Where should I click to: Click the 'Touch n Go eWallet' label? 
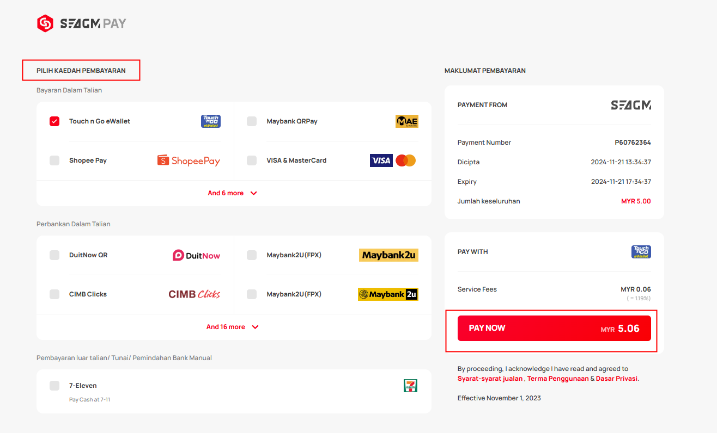[x=100, y=121]
